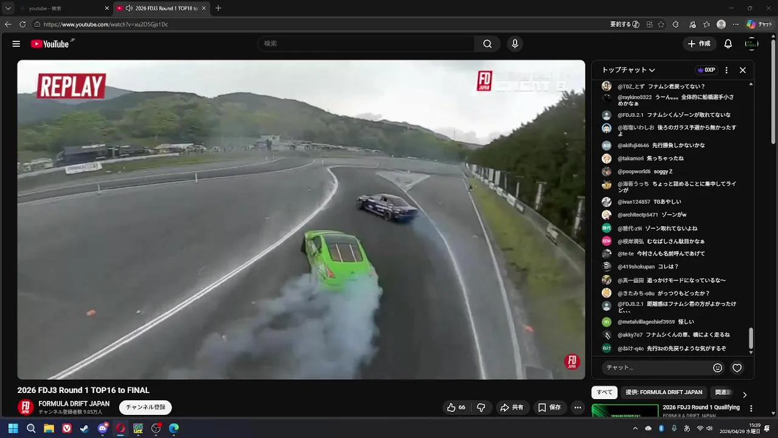The width and height of the screenshot is (778, 438).
Task: Close the 'youtube - 検索' browser tab
Action: [x=107, y=9]
